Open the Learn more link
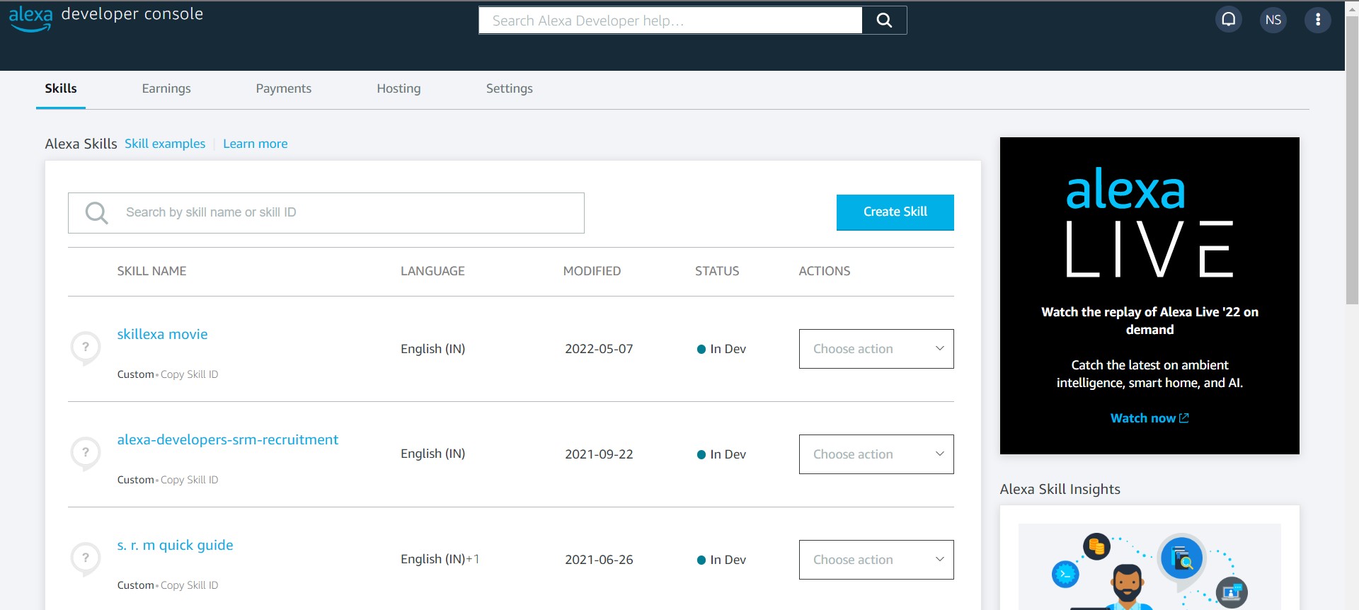Viewport: 1359px width, 610px height. (256, 144)
